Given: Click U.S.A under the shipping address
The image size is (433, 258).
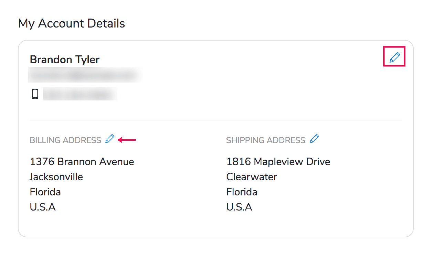Looking at the screenshot, I should [239, 207].
